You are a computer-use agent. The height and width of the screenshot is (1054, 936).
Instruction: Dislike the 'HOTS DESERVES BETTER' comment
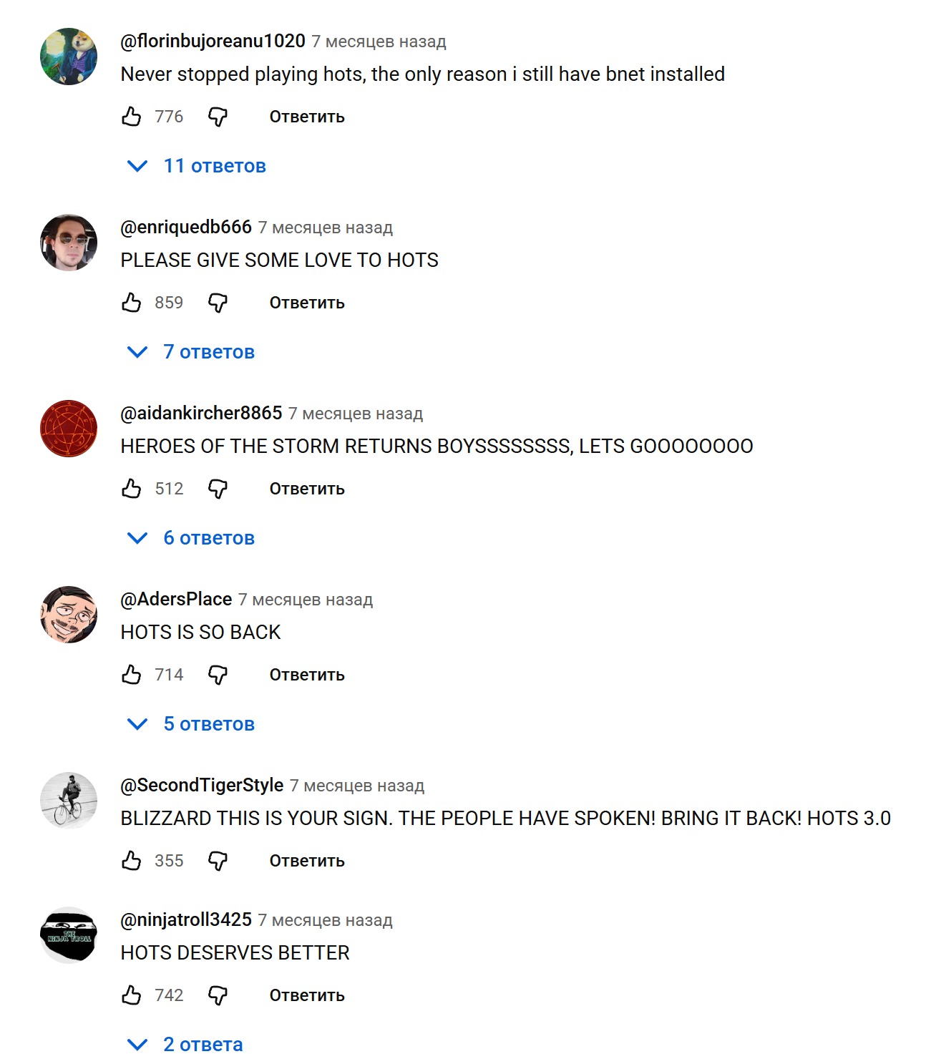pos(218,995)
